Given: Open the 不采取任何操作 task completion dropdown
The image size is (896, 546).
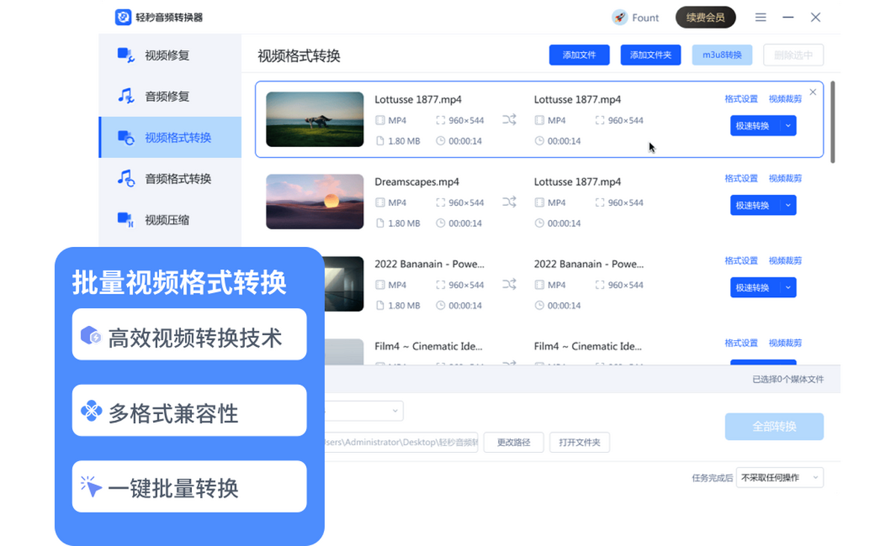Looking at the screenshot, I should coord(780,477).
